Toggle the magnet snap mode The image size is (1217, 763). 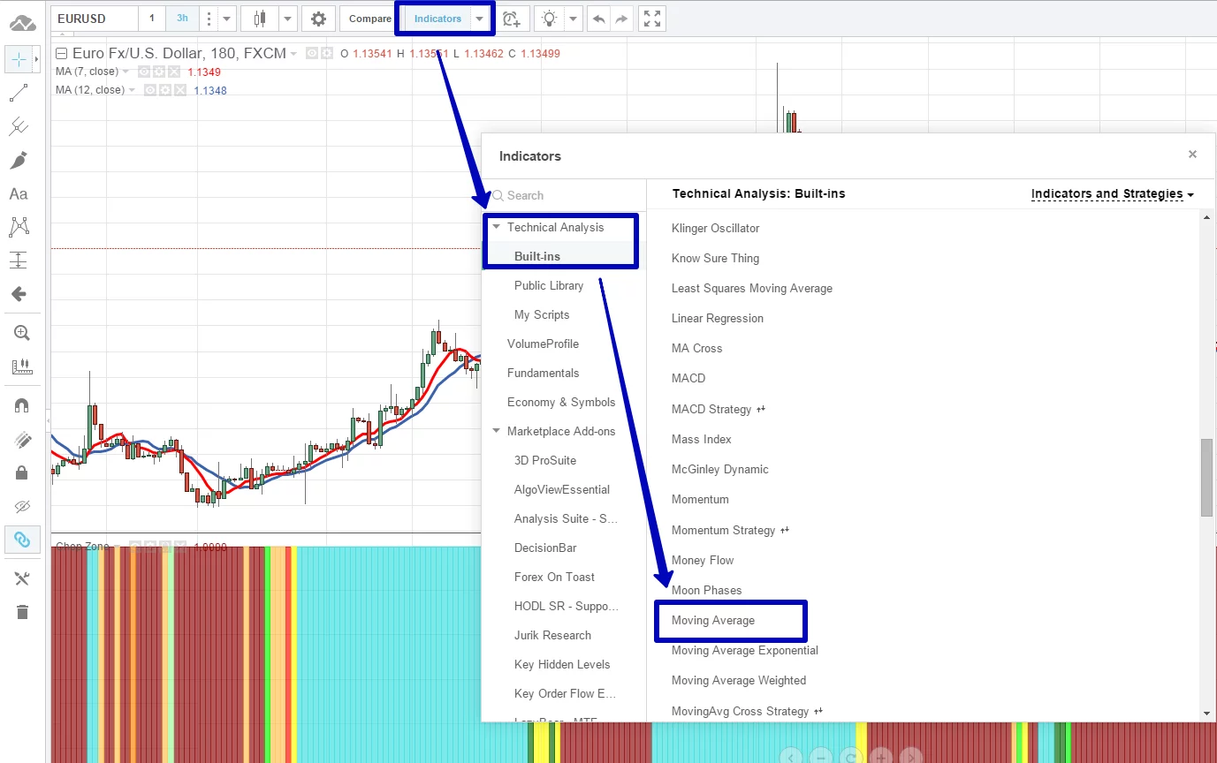(x=21, y=405)
